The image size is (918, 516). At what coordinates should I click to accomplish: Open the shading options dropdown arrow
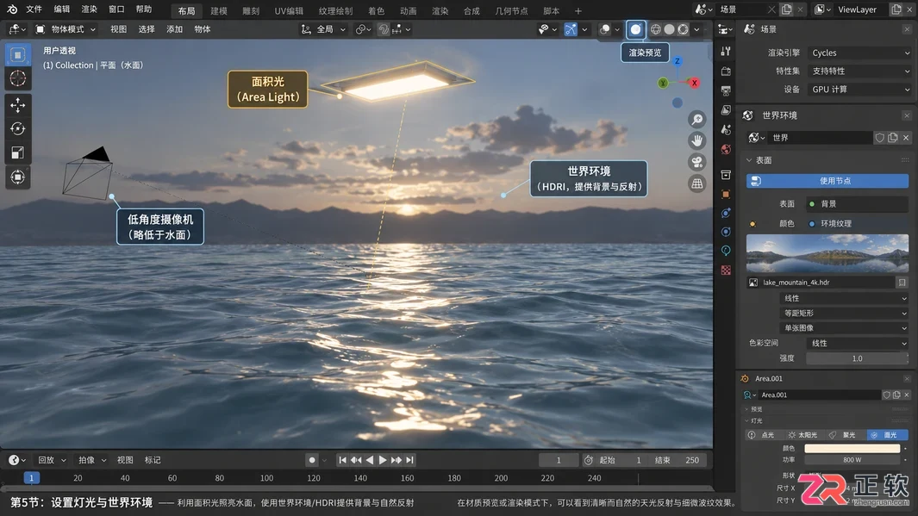(x=696, y=29)
